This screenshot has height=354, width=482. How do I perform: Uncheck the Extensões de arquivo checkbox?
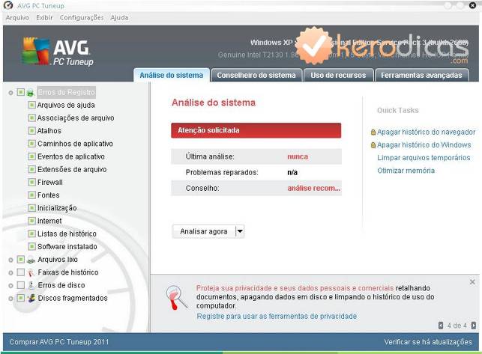[31, 169]
